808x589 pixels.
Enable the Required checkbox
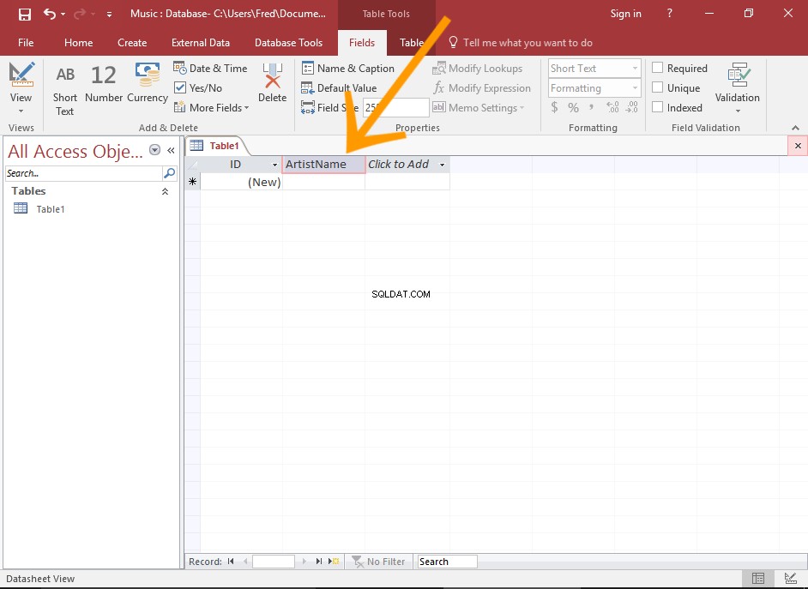(x=658, y=68)
